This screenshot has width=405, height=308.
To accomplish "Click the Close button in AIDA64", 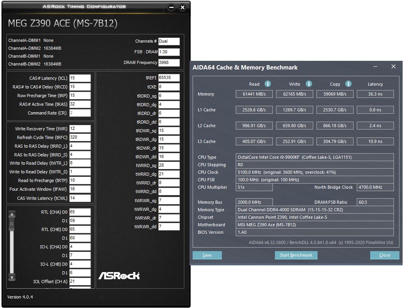I will coord(384,255).
